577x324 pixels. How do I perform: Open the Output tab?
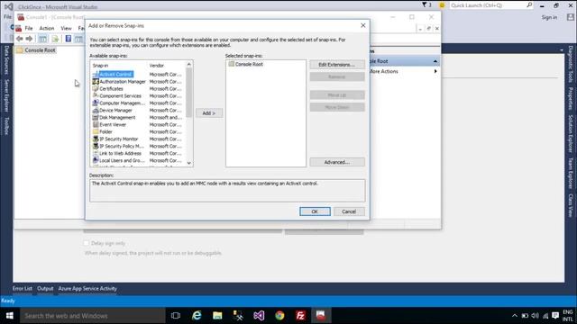[45, 289]
